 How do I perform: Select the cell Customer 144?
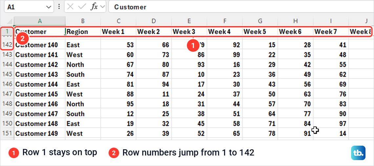pyautogui.click(x=40, y=84)
